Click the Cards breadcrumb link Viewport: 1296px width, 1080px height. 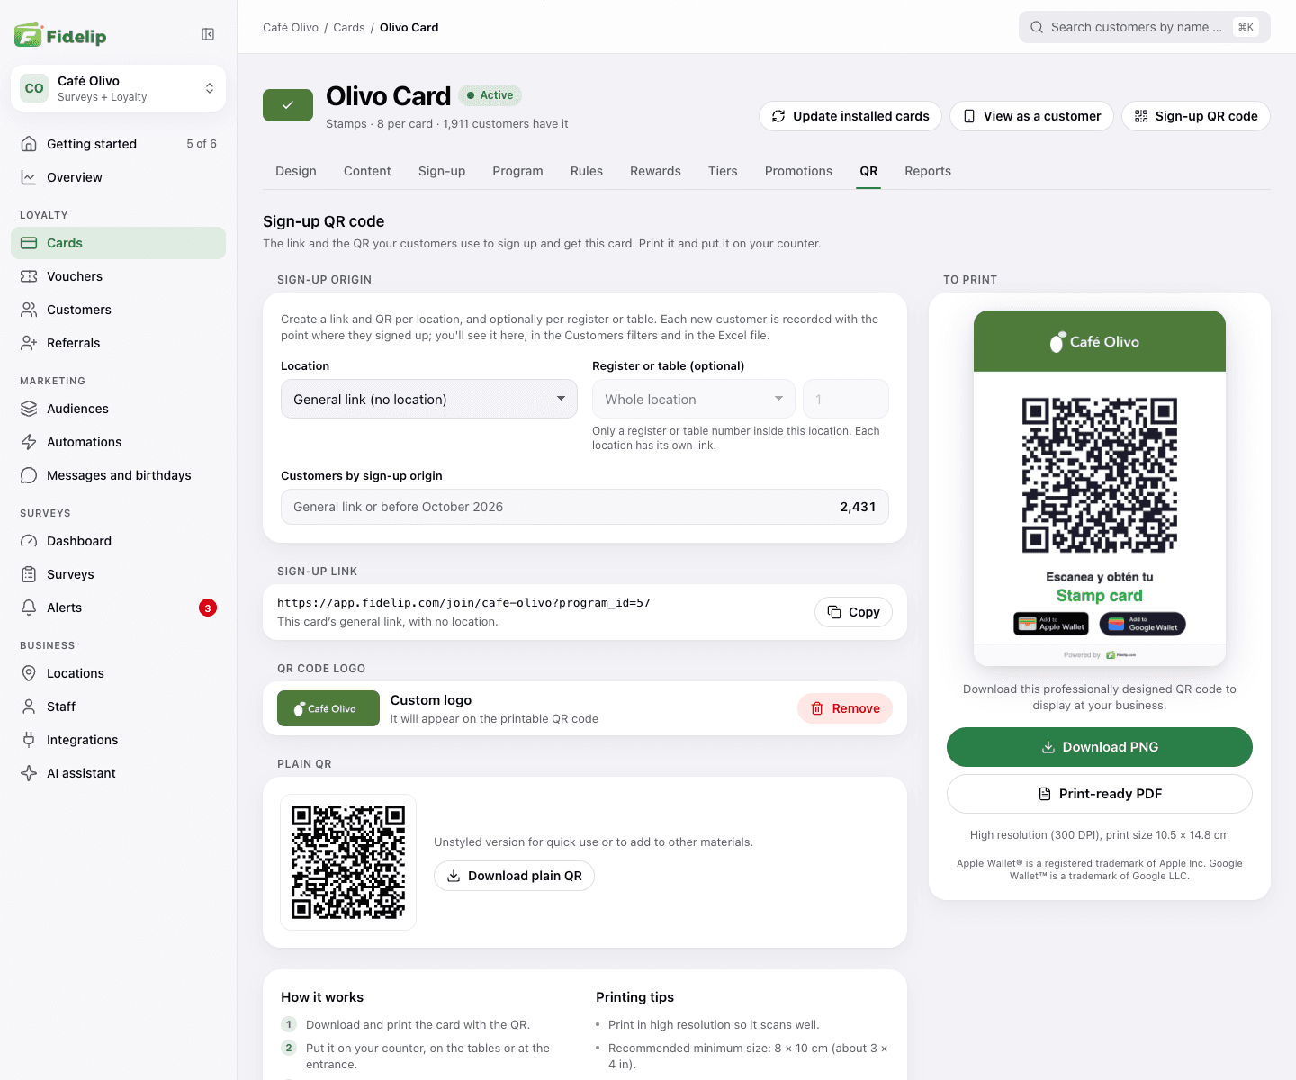point(349,28)
